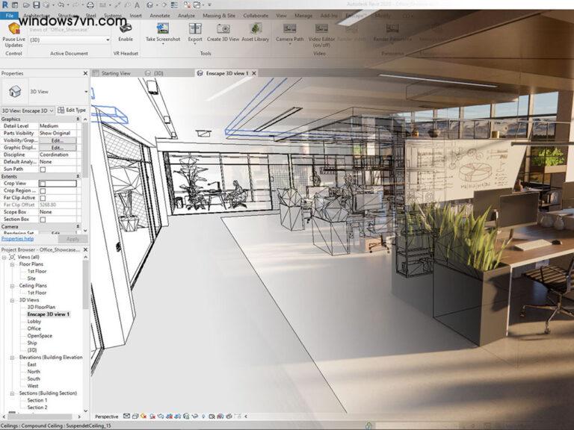
Task: Click the Edit Type icon in Properties
Action: pos(61,110)
